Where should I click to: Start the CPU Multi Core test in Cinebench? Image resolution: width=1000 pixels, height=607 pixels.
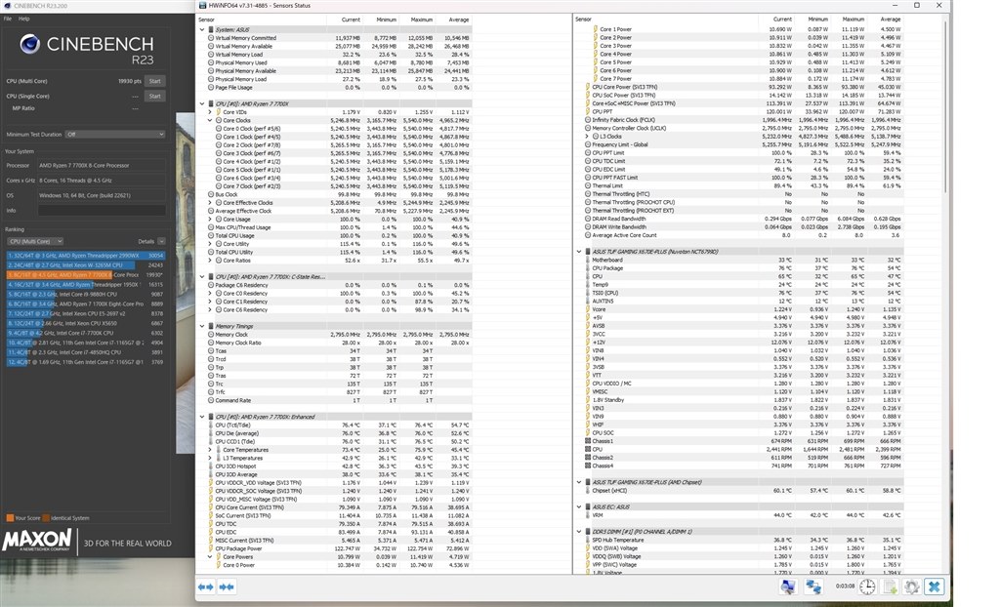click(x=155, y=81)
